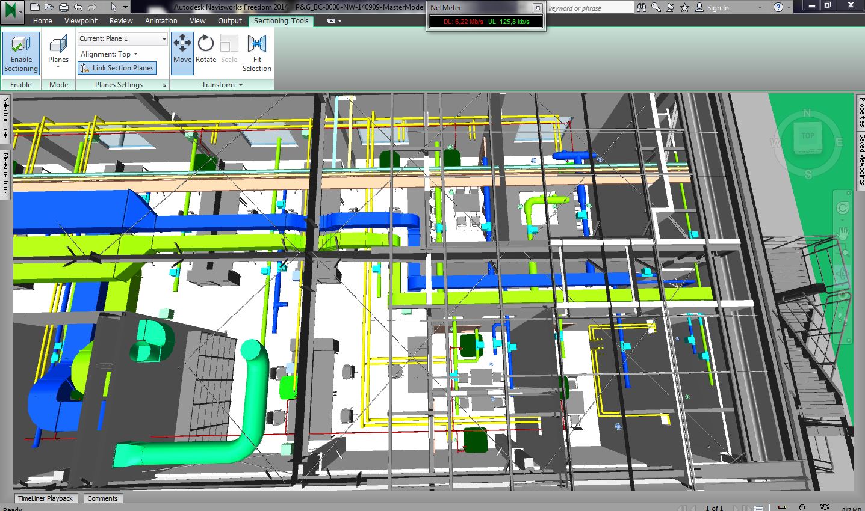Select the Sectioning Tools ribbon tab
This screenshot has width=865, height=511.
tap(281, 20)
